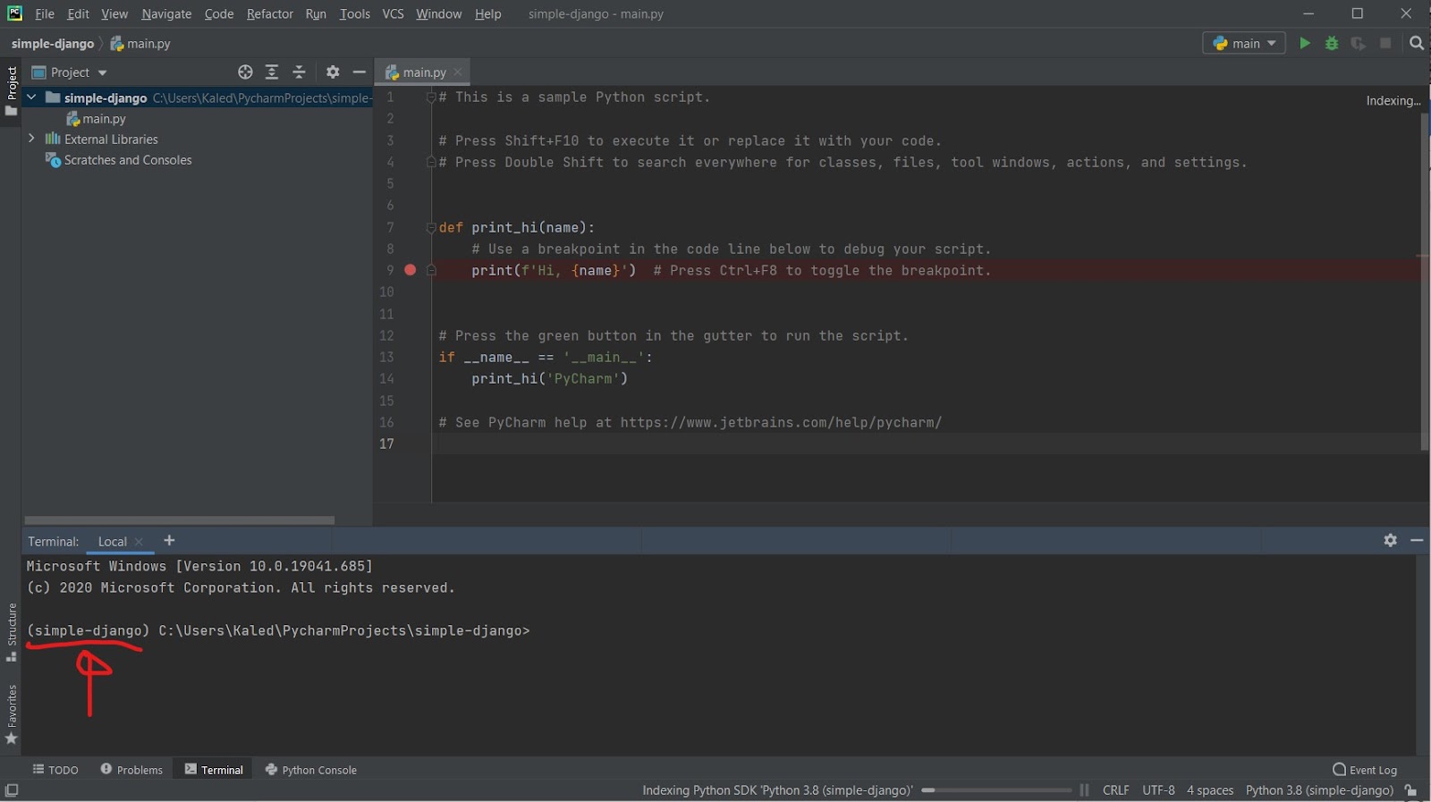The image size is (1431, 802).
Task: Select Scratches and Consoles tree item
Action: (119, 160)
